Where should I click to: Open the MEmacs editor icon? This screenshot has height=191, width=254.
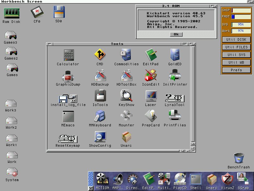tap(68, 116)
